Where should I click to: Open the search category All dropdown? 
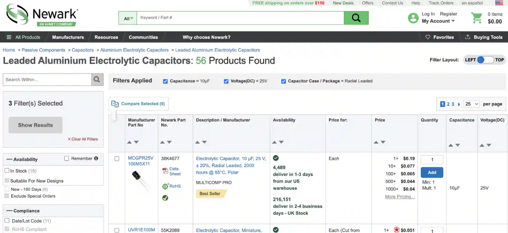pos(129,18)
